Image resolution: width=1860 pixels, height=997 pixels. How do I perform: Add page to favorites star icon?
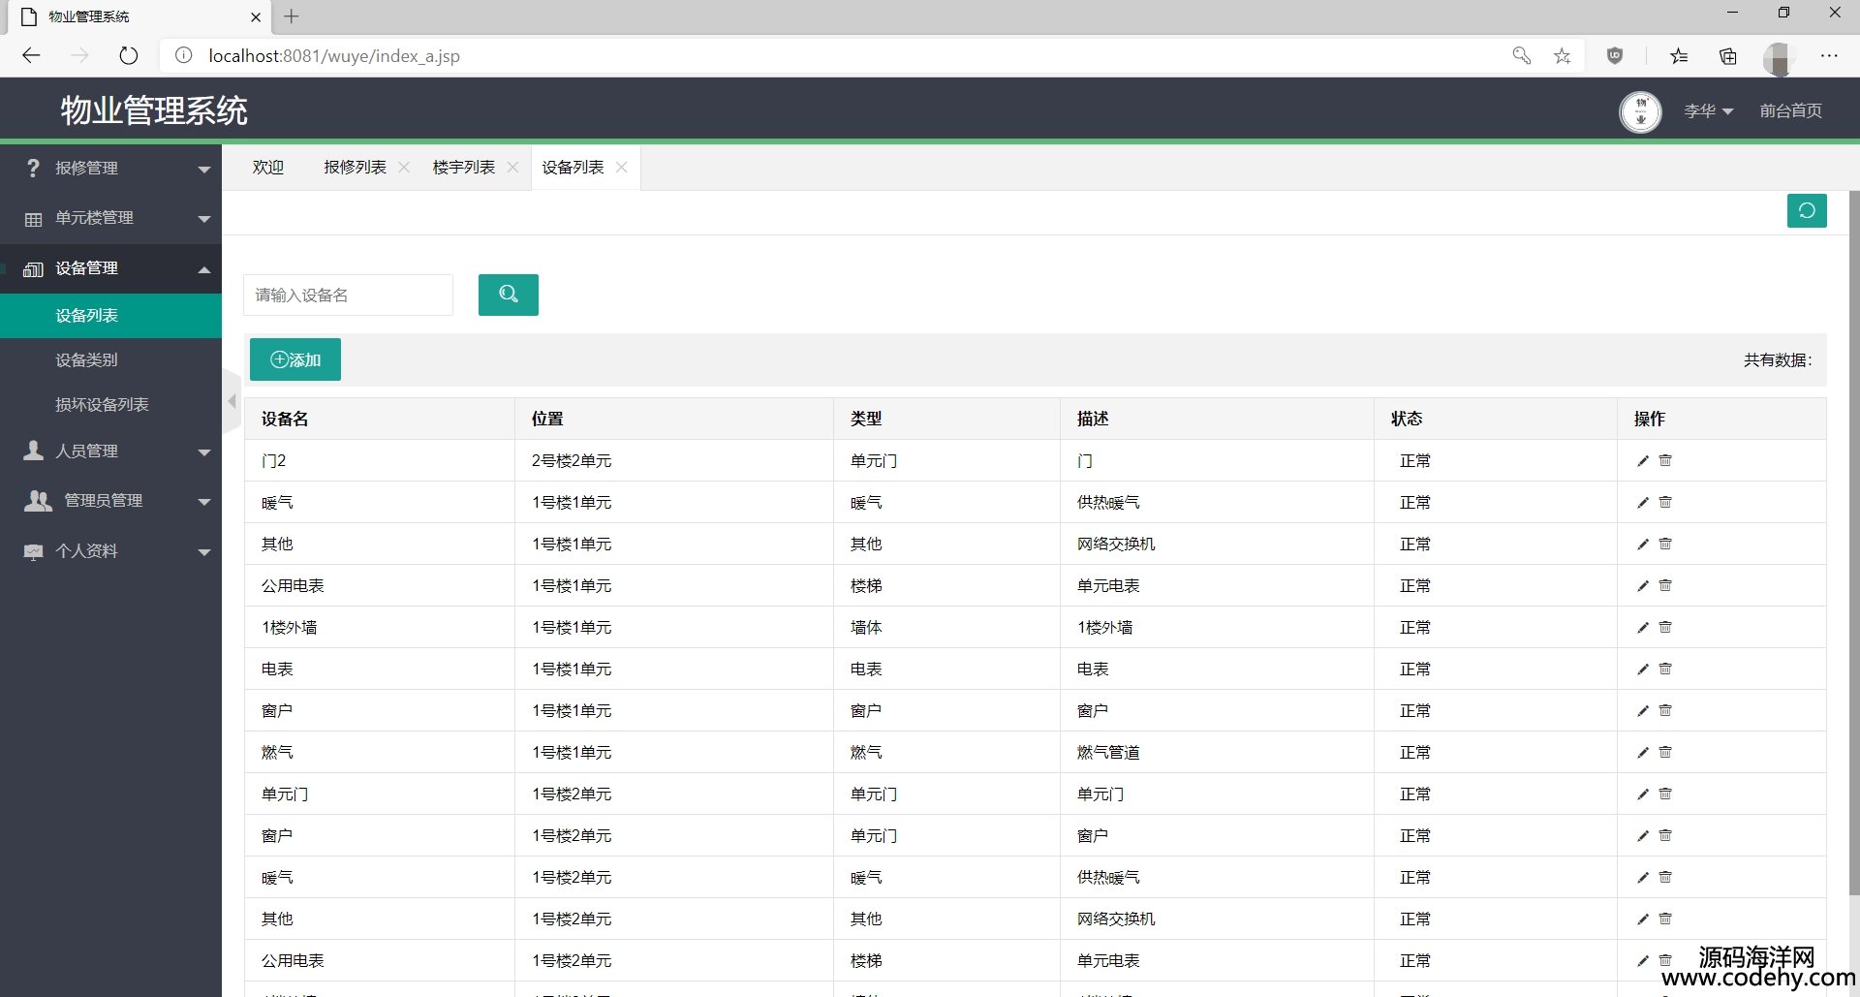point(1562,56)
